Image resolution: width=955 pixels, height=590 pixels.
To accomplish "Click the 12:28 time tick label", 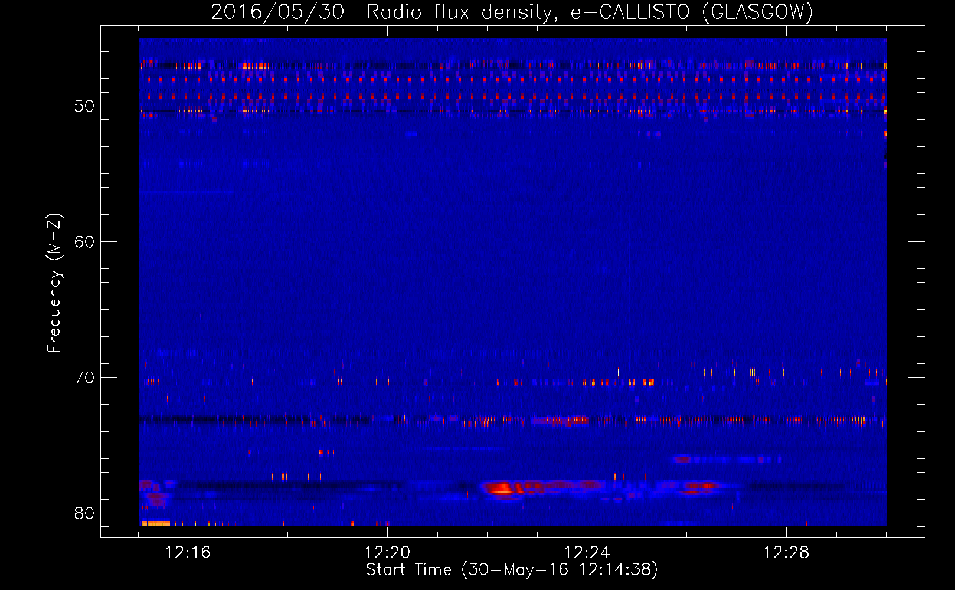I will tap(786, 553).
